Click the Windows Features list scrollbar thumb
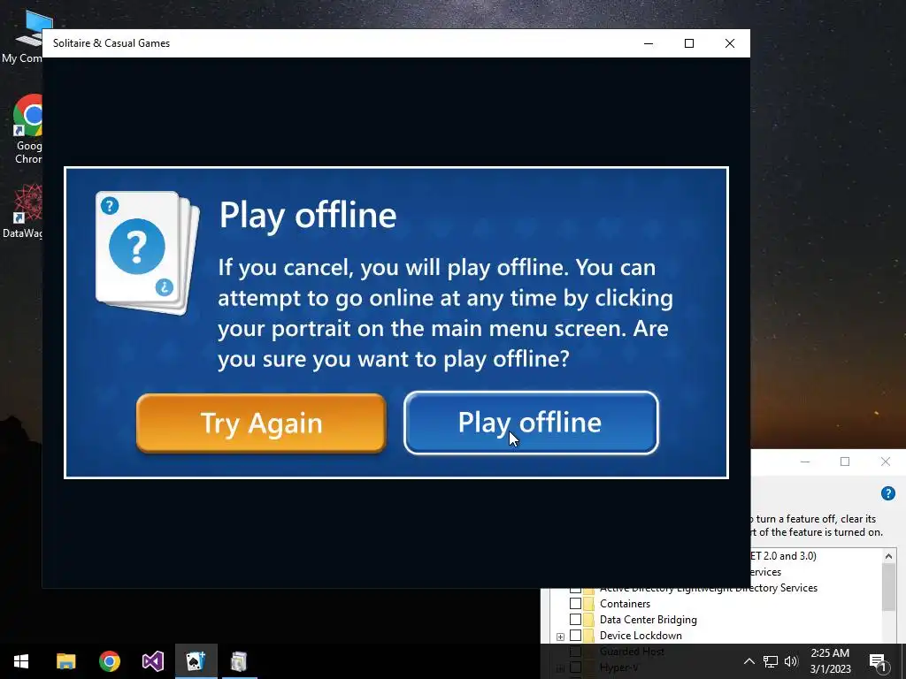The height and width of the screenshot is (679, 906). (888, 587)
